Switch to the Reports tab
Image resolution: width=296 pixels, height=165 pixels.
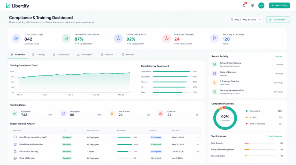(x=107, y=55)
